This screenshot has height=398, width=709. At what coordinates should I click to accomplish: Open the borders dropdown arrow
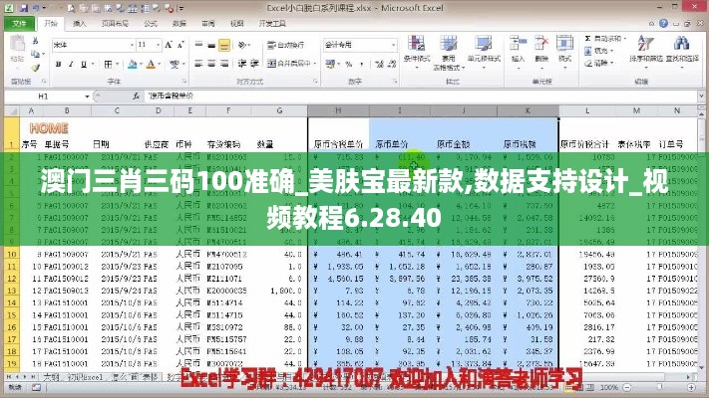tap(118, 65)
